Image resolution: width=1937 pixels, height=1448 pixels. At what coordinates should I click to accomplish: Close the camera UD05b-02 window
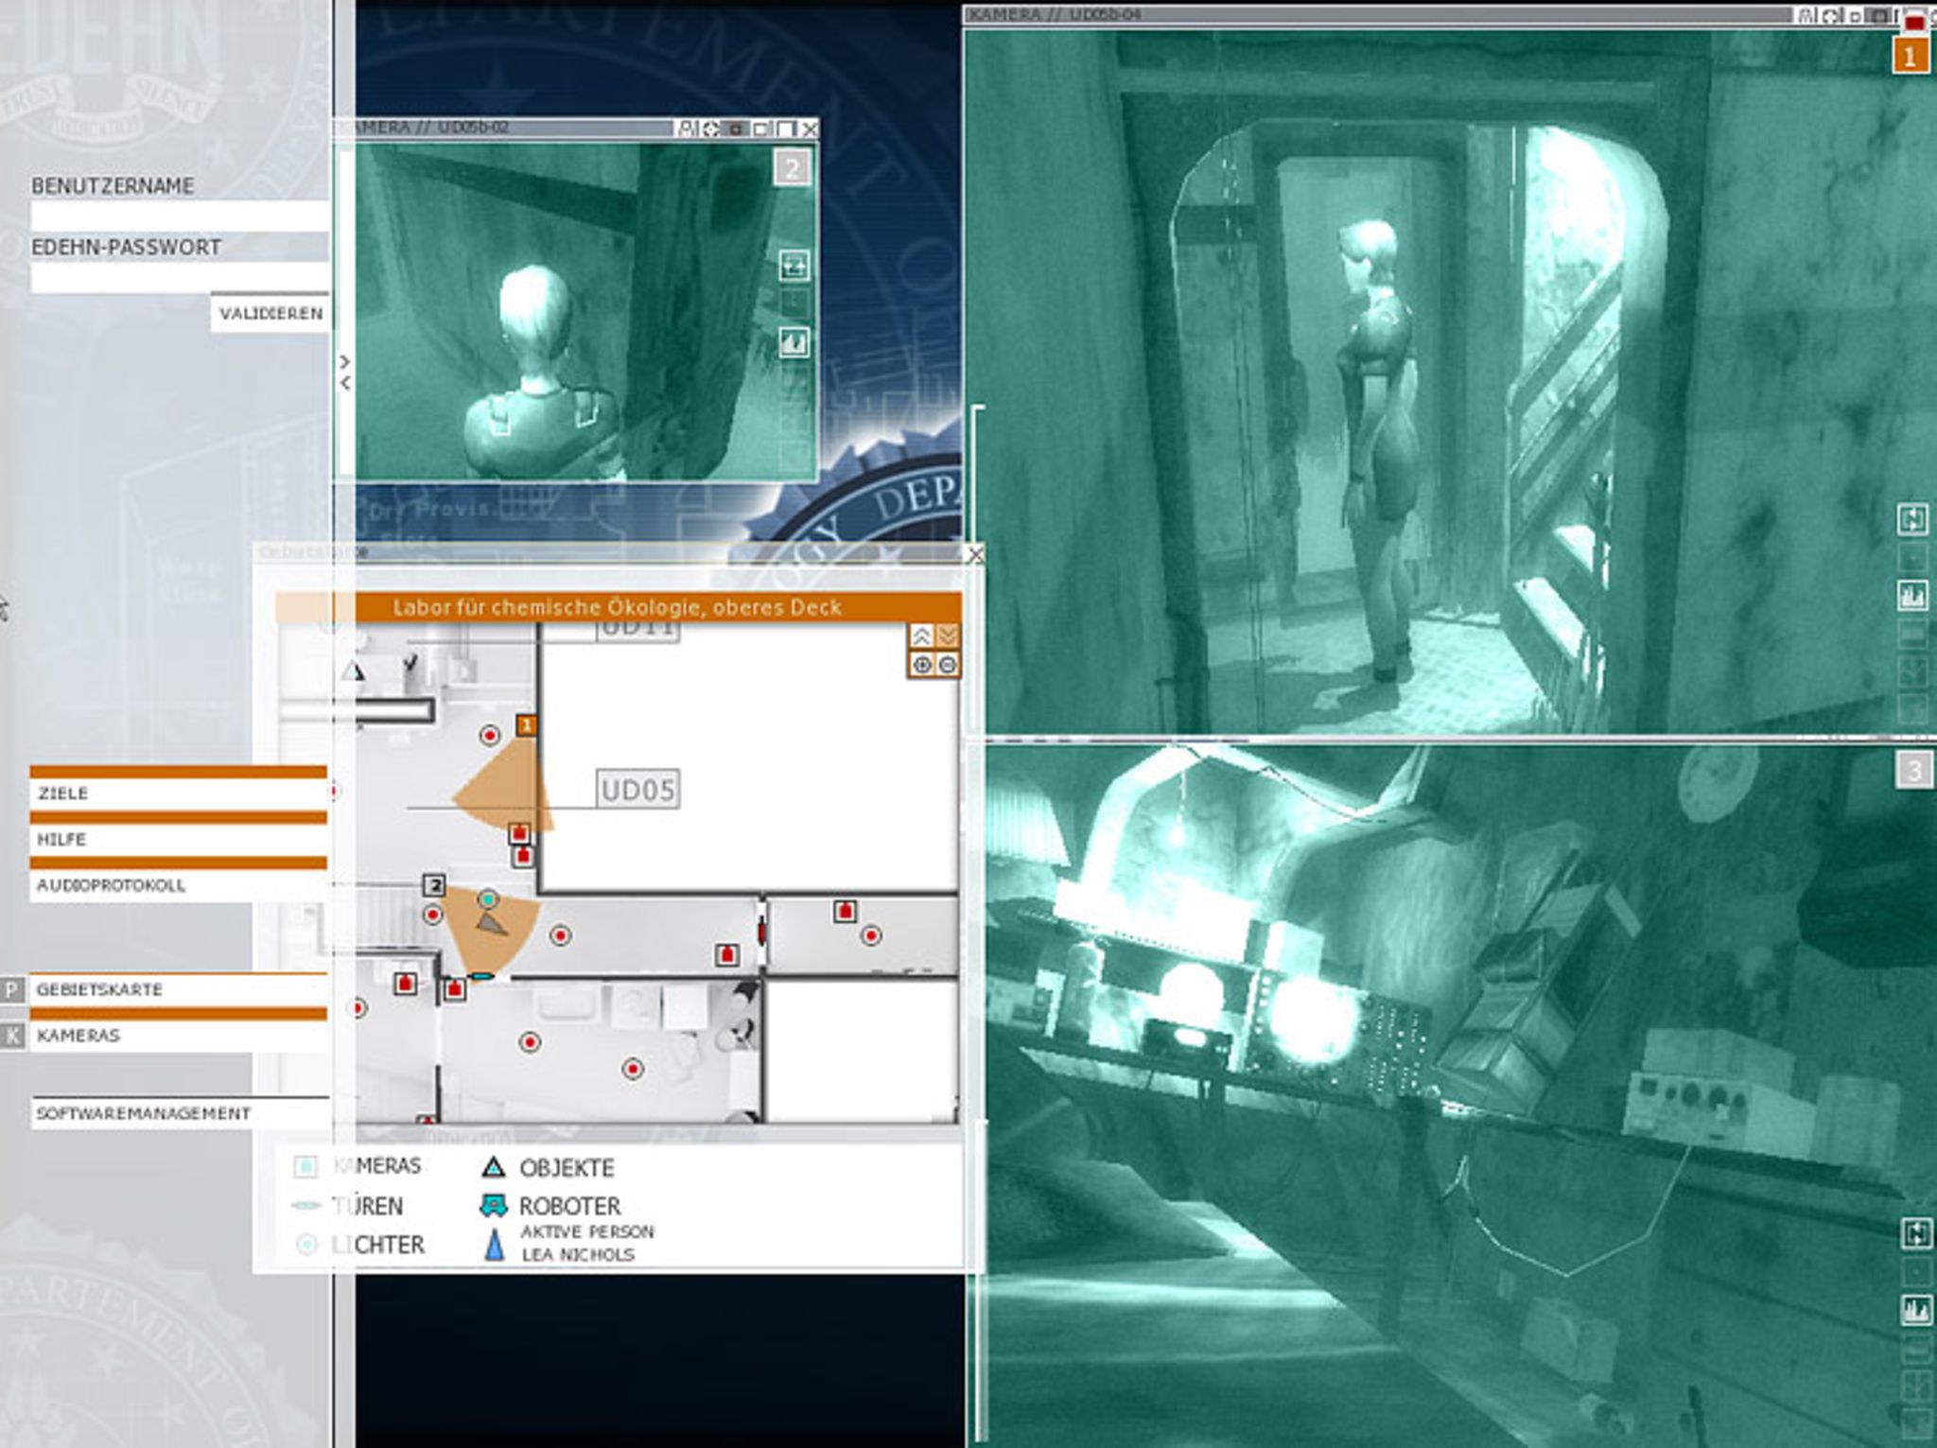810,128
